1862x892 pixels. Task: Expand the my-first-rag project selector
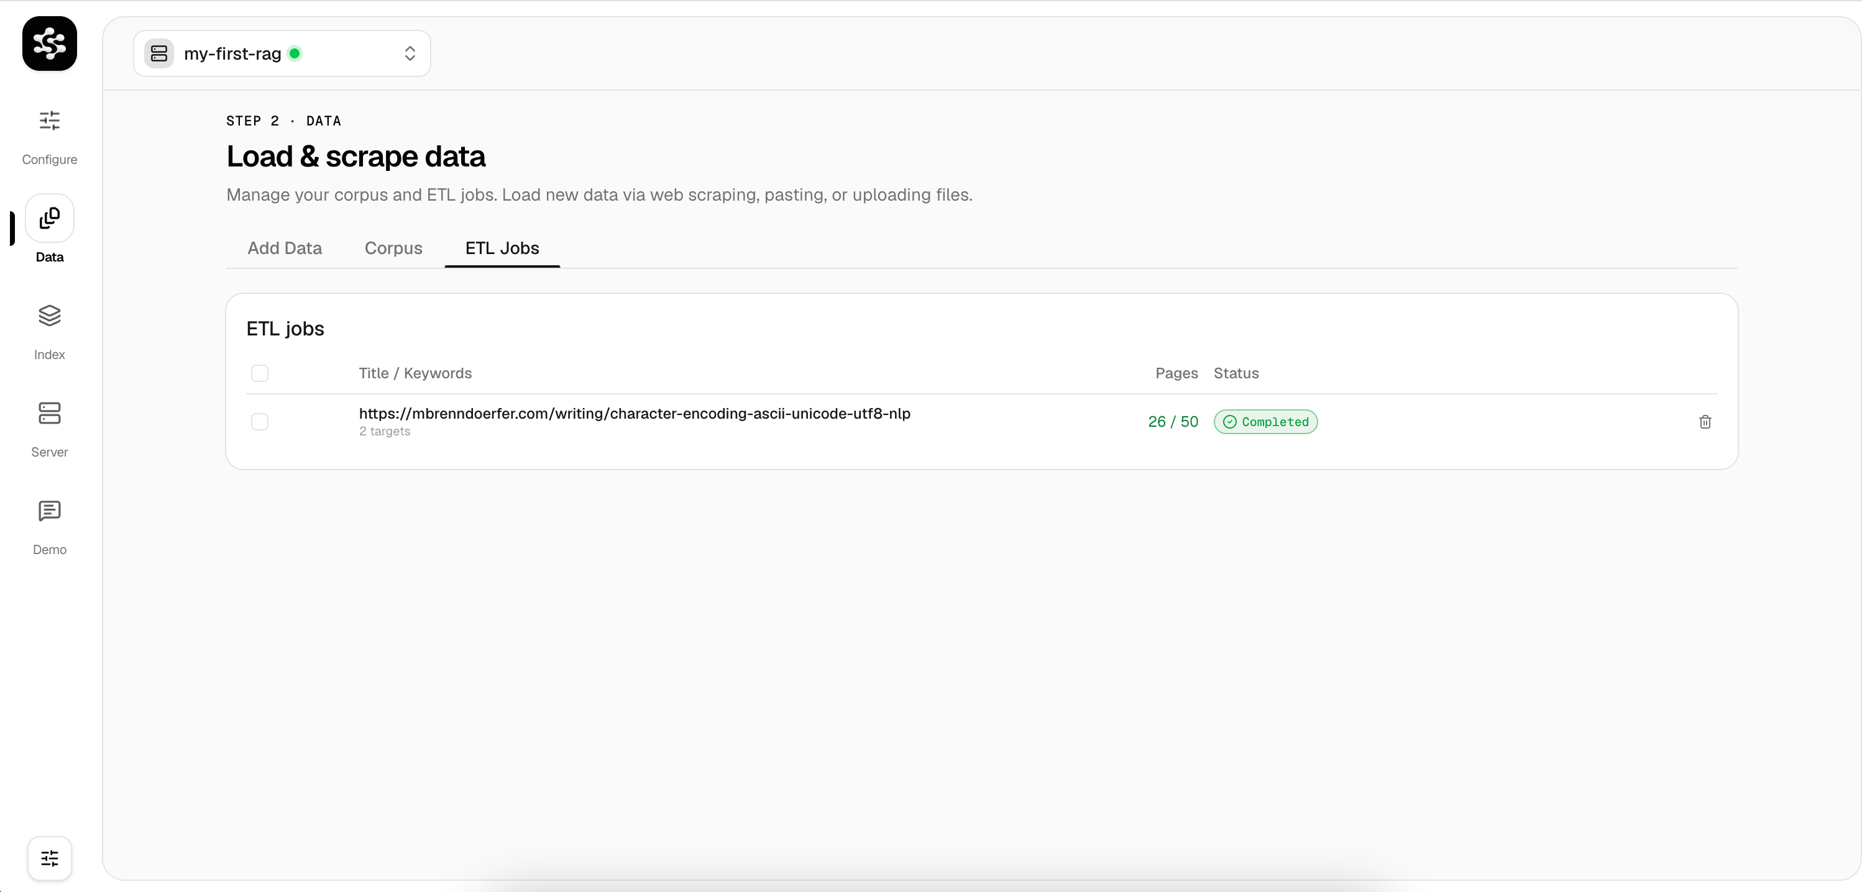coord(282,53)
